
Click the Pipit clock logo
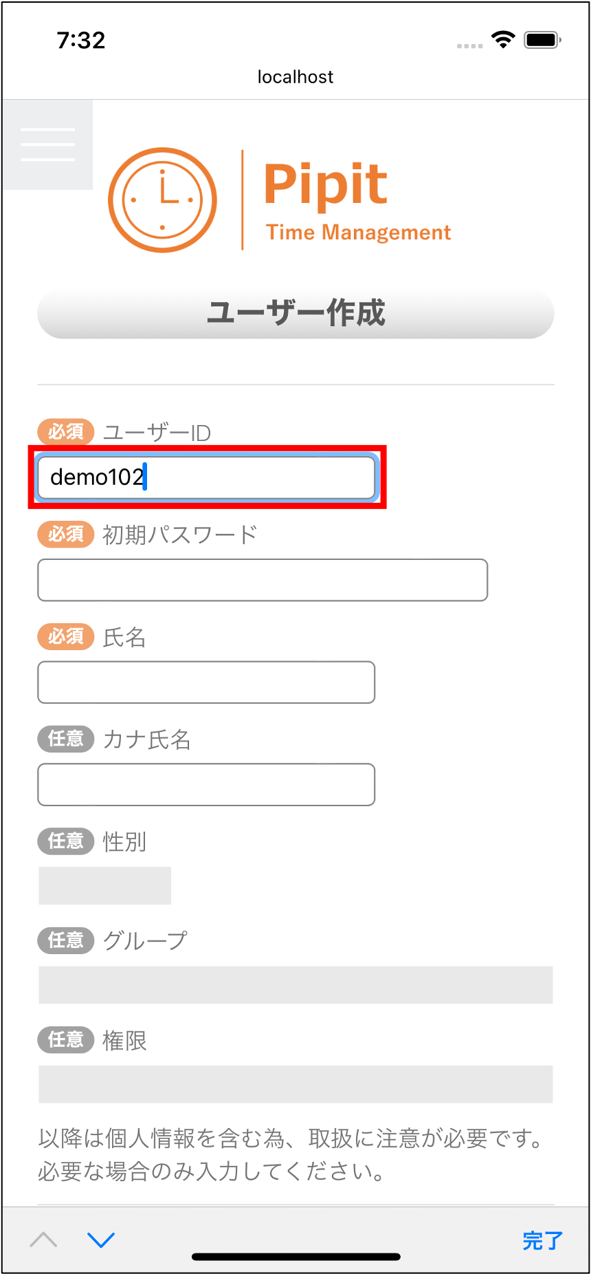click(x=163, y=199)
